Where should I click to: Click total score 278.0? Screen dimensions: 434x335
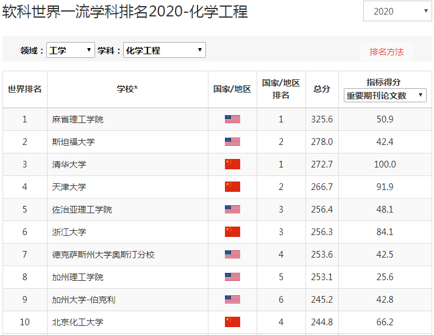pos(322,142)
